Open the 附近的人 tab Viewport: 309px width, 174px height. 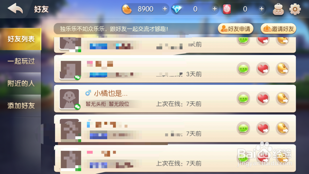tap(21, 83)
